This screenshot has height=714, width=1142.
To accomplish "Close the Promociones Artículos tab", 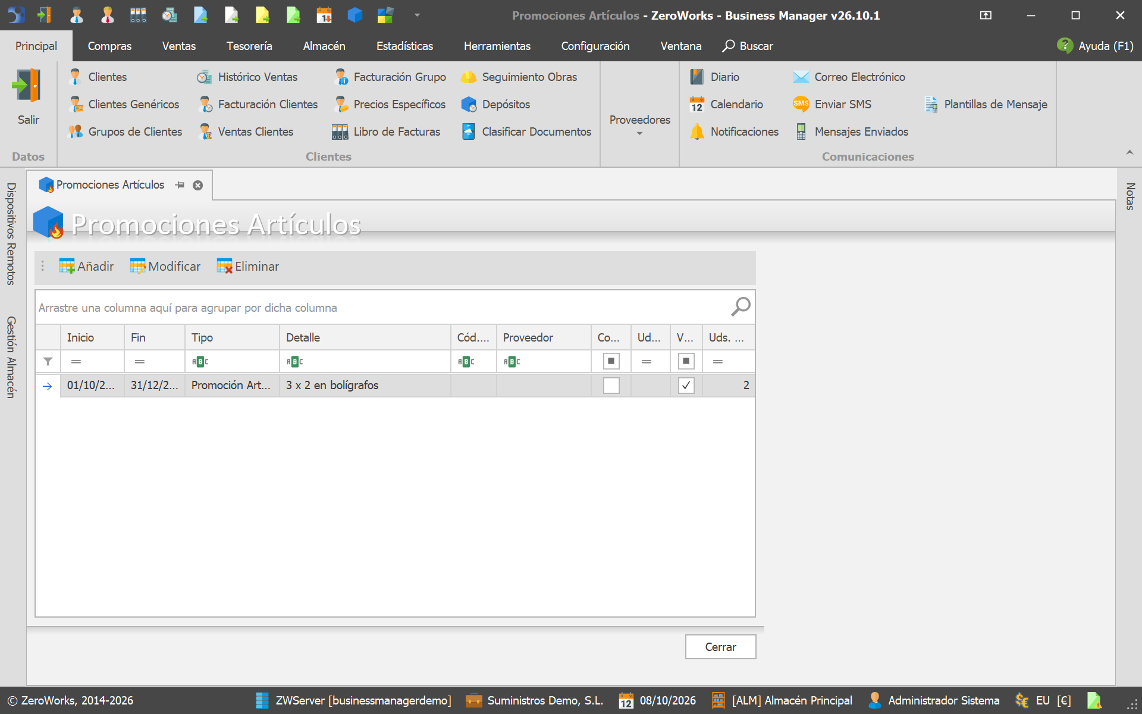I will 198,185.
